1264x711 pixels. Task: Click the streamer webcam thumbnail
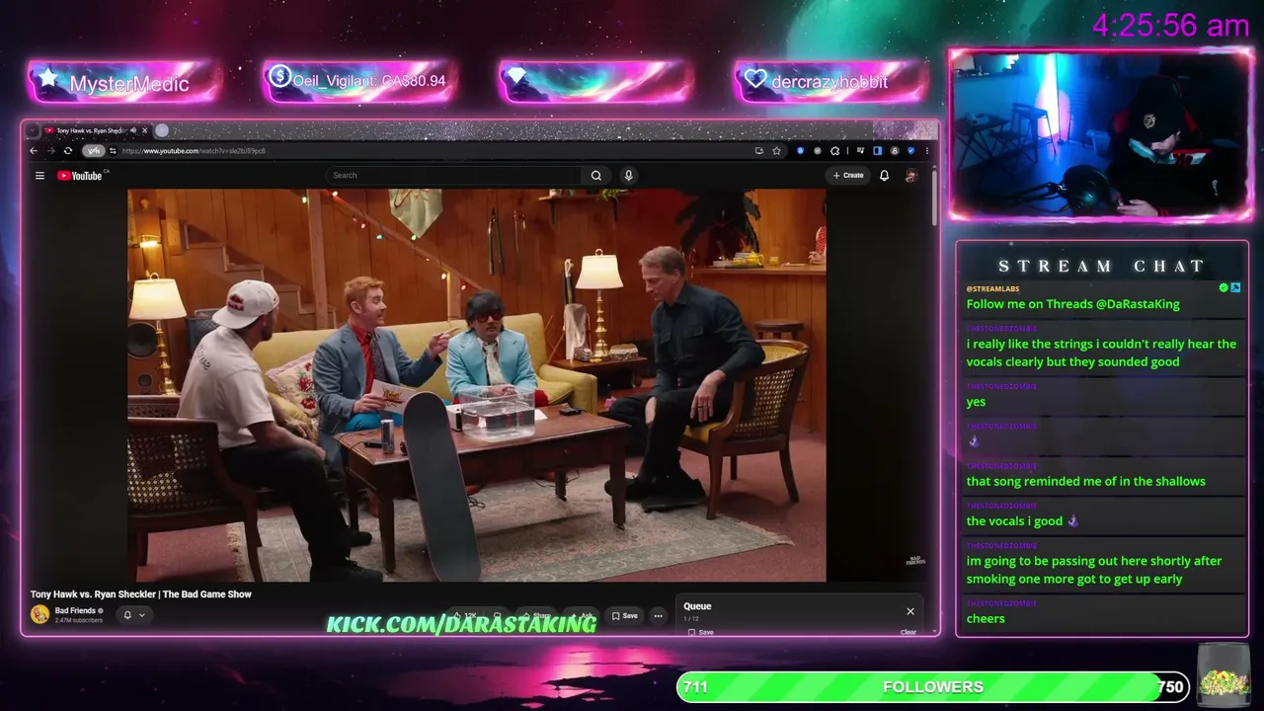coord(1101,135)
